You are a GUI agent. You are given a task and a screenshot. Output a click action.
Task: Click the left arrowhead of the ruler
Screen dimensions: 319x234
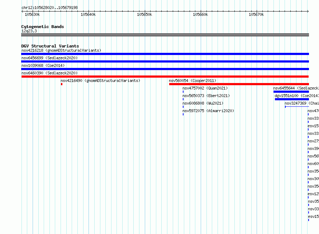(x=22, y=12)
